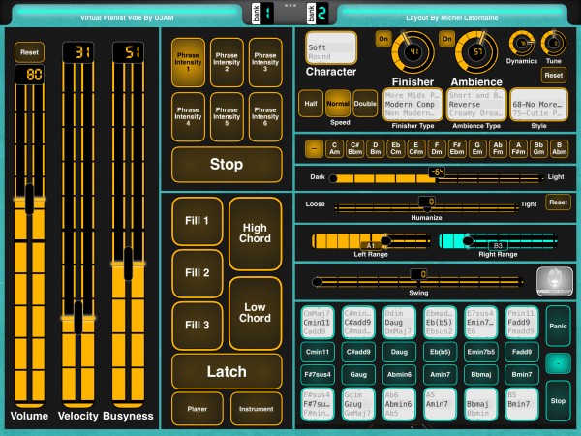Select the A / F#m key button
Screen dimensions: 581x436
[x=518, y=148]
